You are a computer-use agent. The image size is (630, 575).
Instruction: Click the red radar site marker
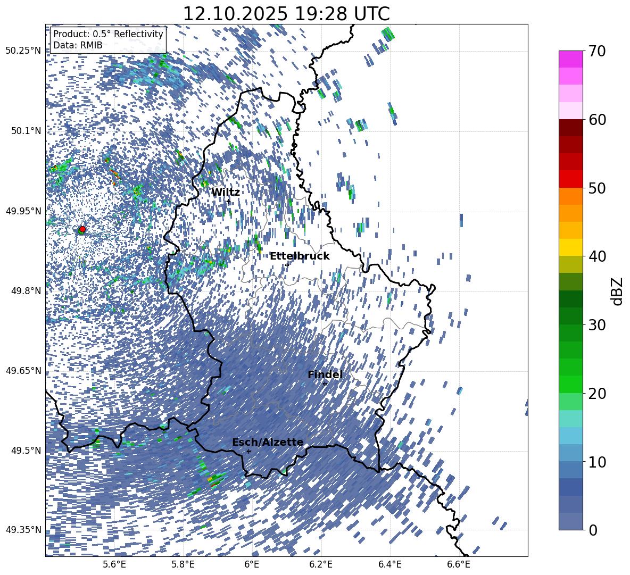[82, 229]
